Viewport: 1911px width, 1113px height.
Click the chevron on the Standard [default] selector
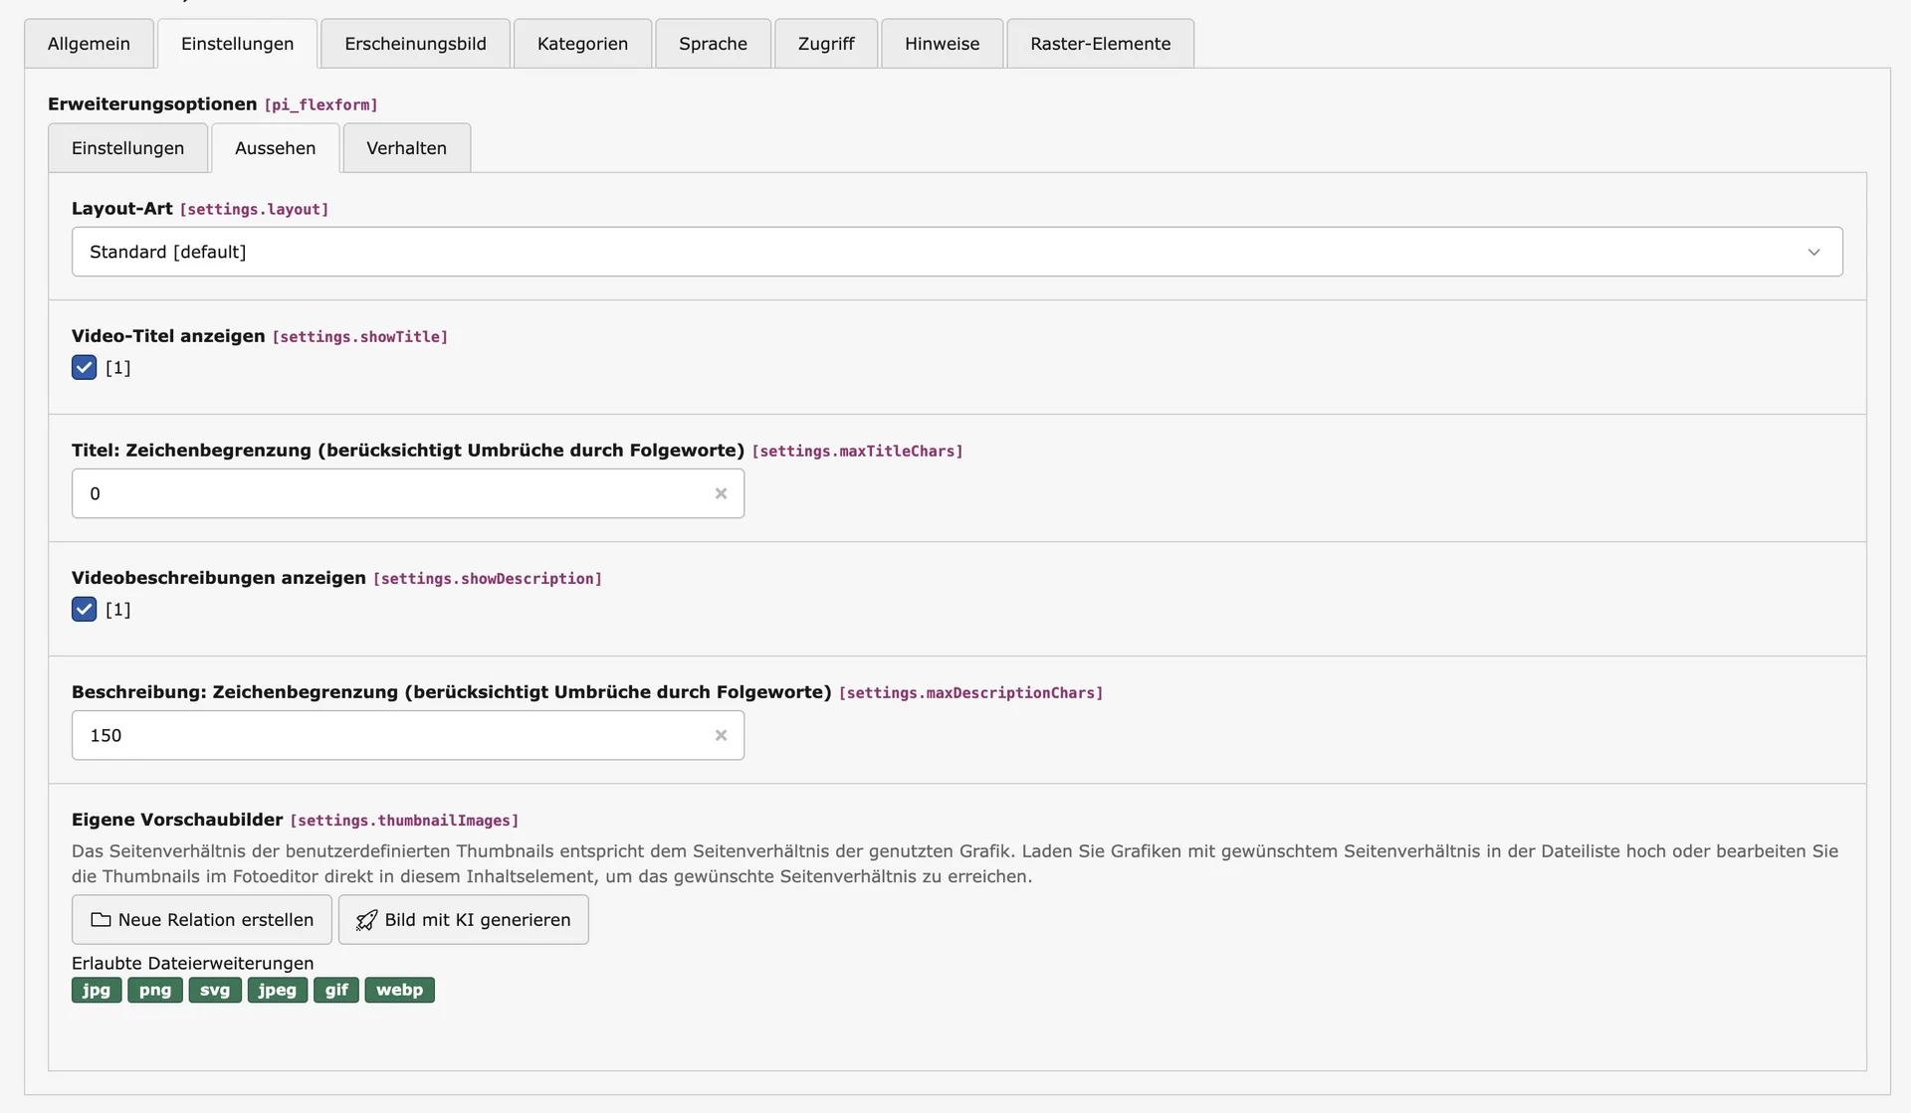1813,252
